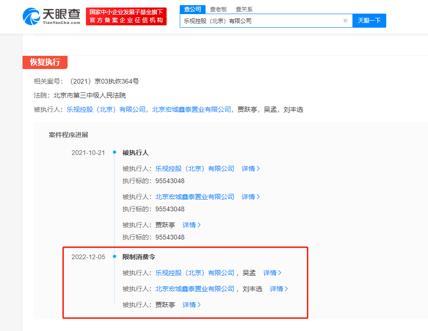The image size is (428, 331).
Task: Switch to the 查老板 tab
Action: point(218,9)
